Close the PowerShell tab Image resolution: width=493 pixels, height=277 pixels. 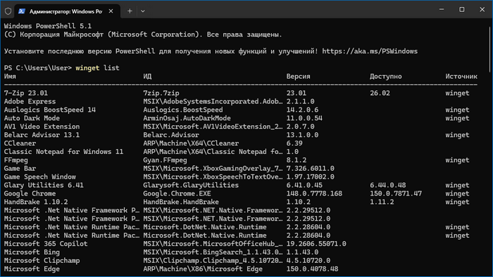click(111, 11)
